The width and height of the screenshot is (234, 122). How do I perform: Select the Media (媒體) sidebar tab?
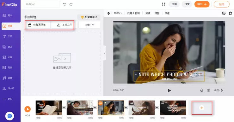11,26
